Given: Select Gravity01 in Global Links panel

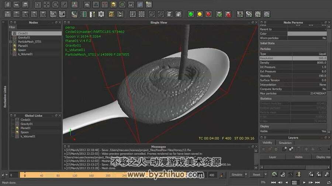Looking at the screenshot, I should pyautogui.click(x=27, y=124).
